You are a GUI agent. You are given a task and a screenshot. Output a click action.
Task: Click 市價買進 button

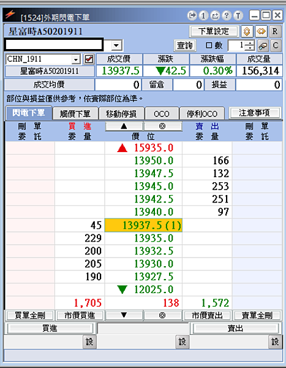click(80, 315)
